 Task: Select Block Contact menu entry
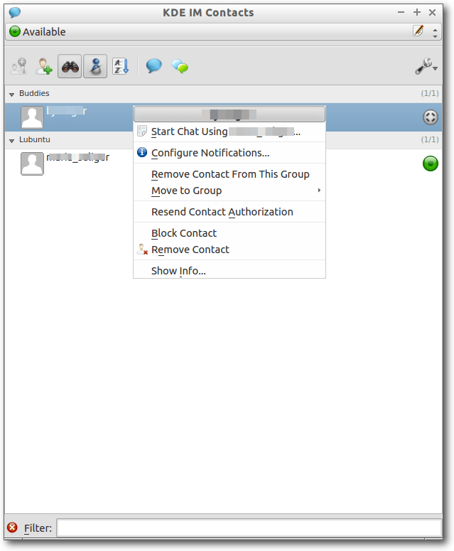[x=184, y=233]
